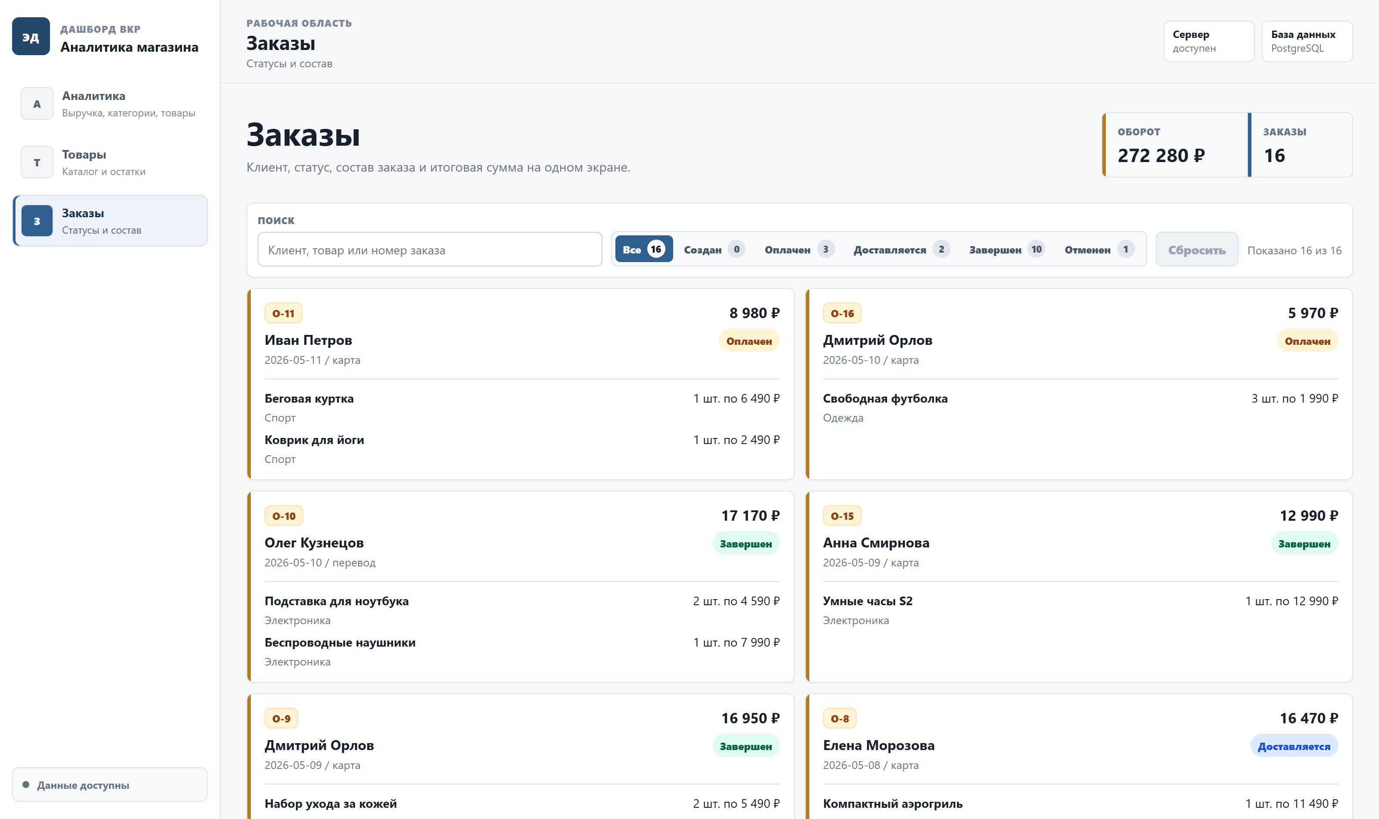
Task: Click item Беспроводные наушники
Action: (x=340, y=642)
